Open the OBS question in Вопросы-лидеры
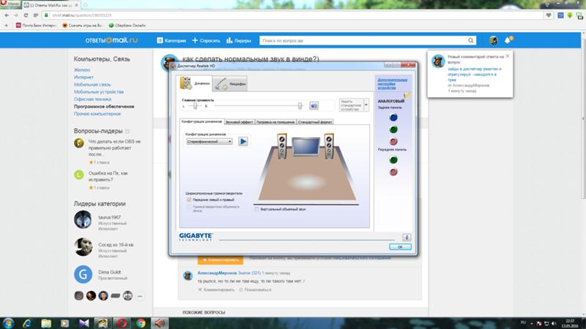 pyautogui.click(x=114, y=148)
